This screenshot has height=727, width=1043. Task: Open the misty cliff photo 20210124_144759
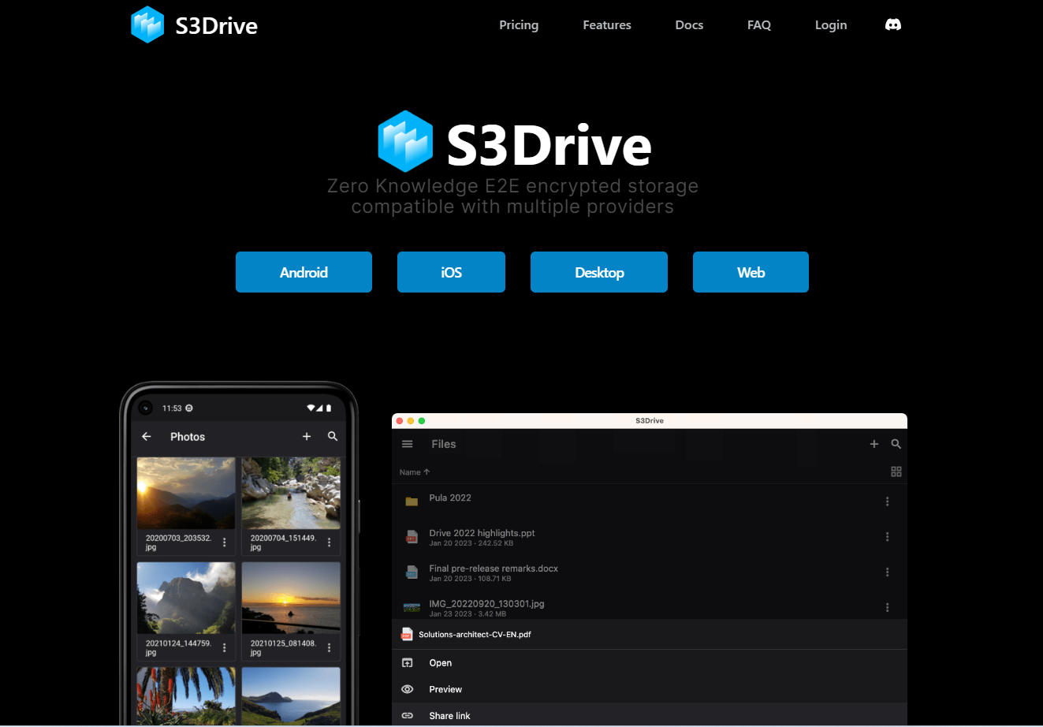pyautogui.click(x=186, y=598)
